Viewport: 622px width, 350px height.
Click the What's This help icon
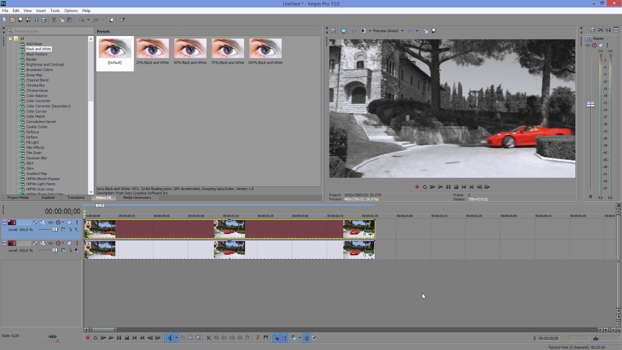[x=122, y=20]
